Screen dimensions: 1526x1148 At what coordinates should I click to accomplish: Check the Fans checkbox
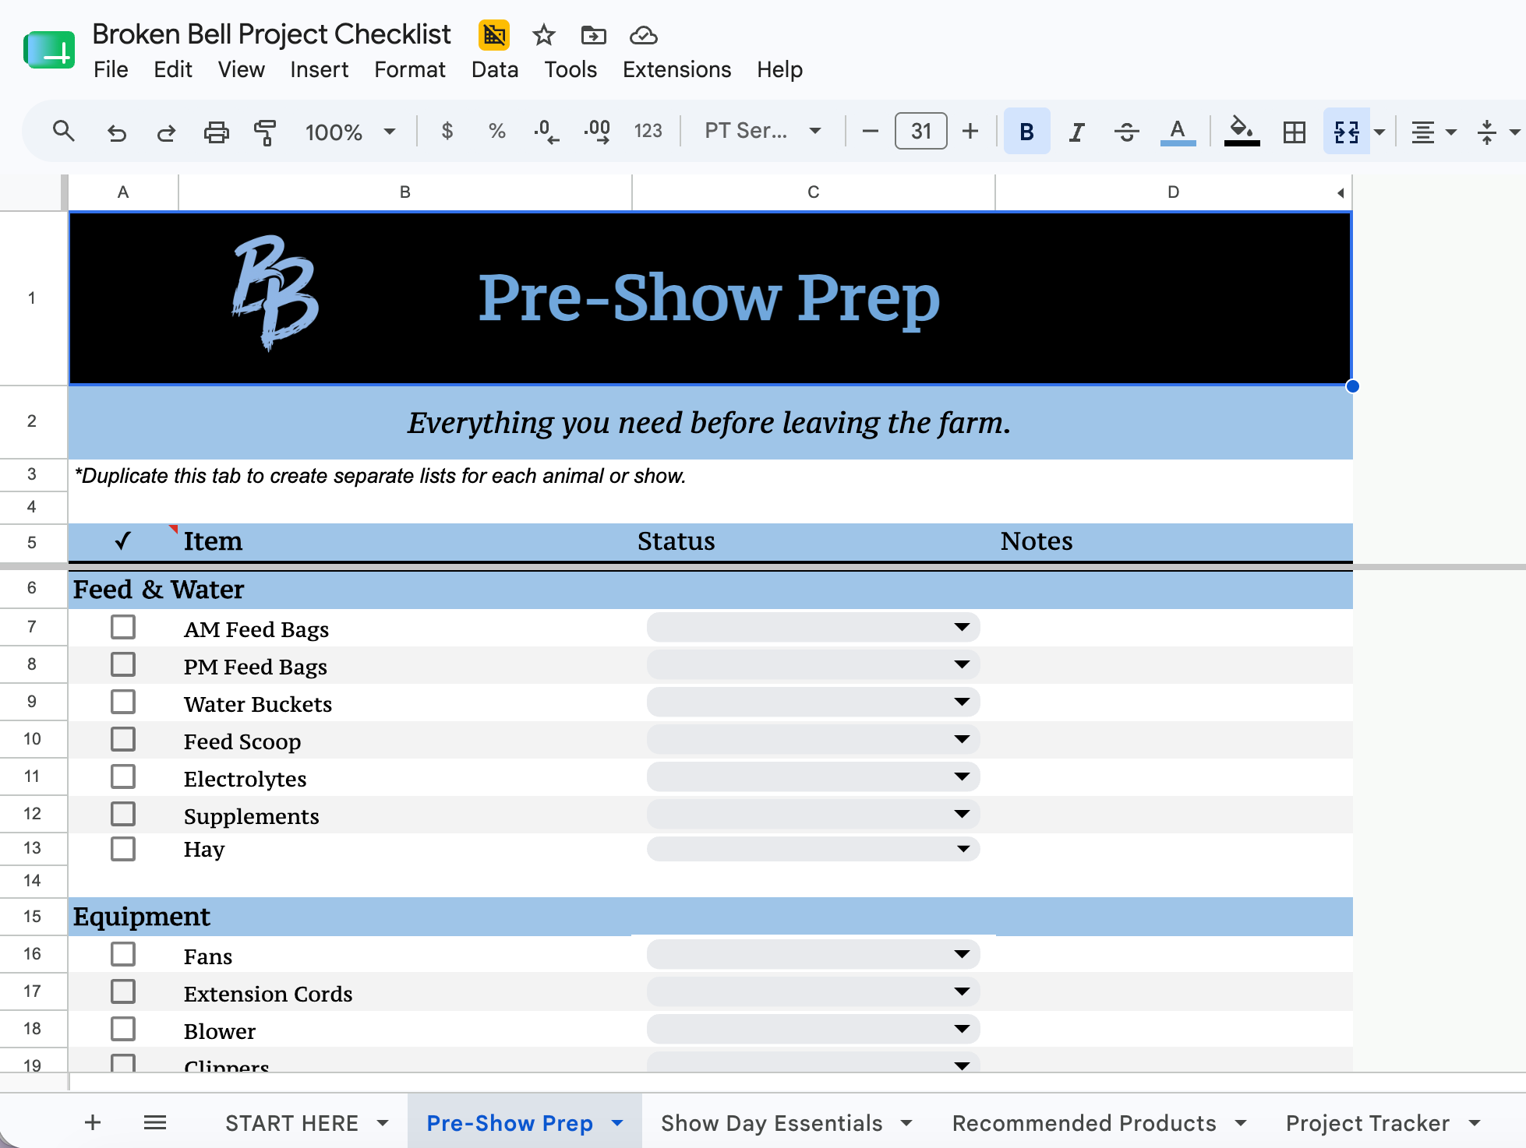(x=123, y=954)
